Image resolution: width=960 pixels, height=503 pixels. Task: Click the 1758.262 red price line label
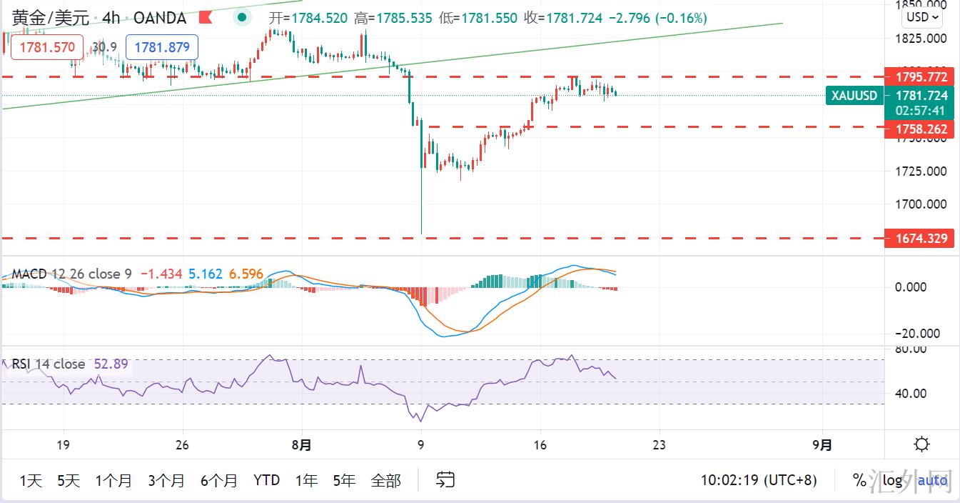point(917,129)
